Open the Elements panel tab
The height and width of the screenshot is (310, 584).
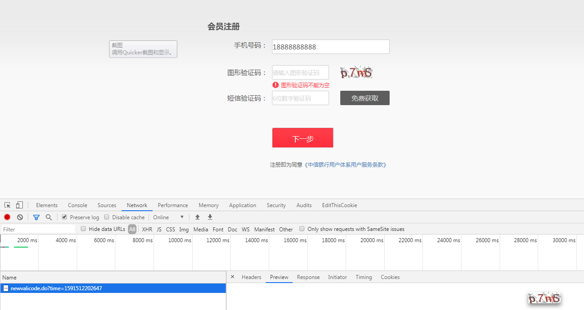(x=47, y=205)
